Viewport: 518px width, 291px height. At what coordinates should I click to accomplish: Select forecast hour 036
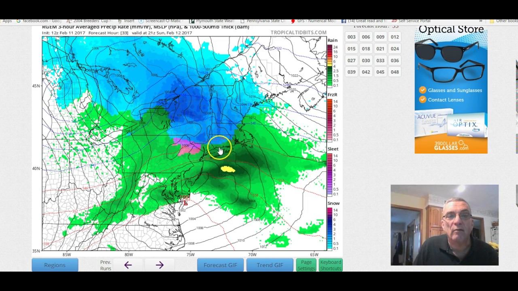coord(395,60)
